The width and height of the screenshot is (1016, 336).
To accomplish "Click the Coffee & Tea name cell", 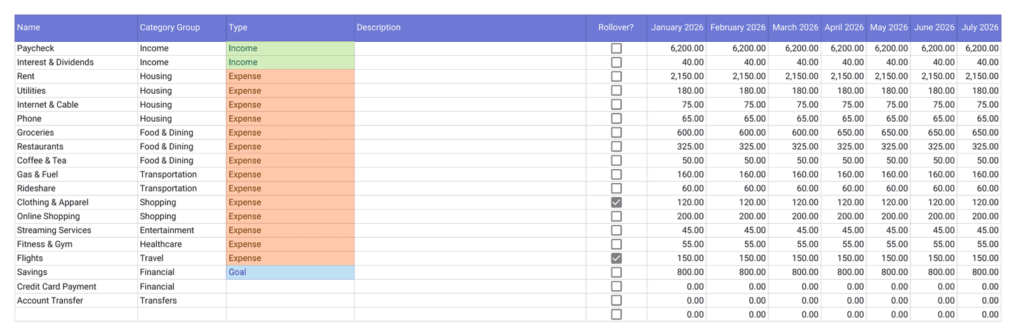I will (x=76, y=160).
